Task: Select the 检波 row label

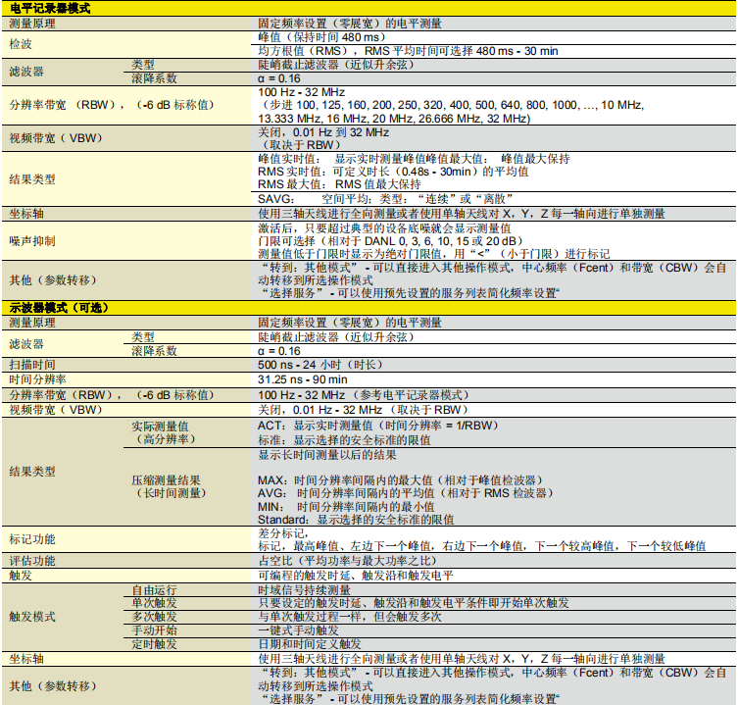Action: [21, 44]
